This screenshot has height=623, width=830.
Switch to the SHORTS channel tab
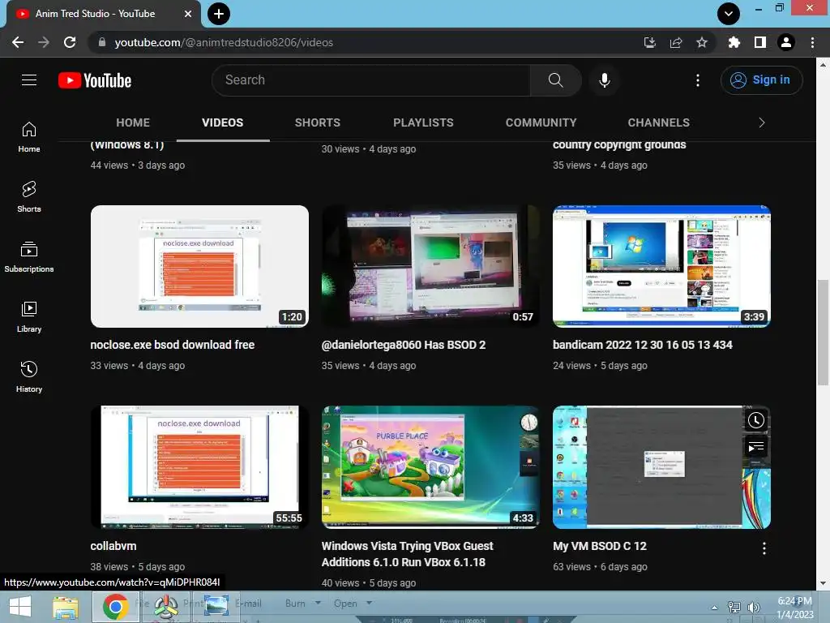[x=318, y=122]
